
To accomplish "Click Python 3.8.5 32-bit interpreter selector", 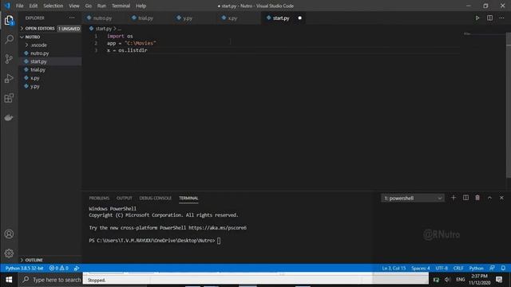I will click(x=24, y=268).
